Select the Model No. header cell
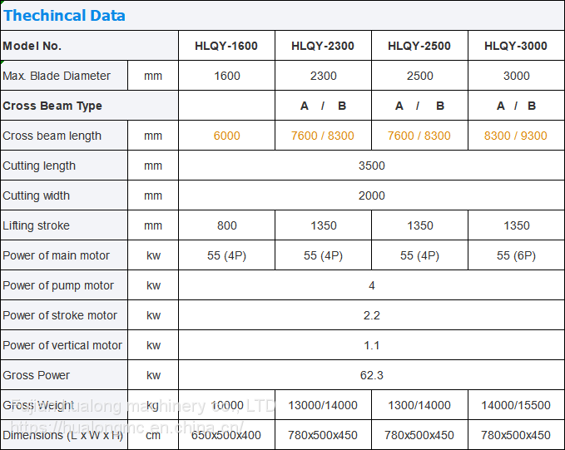Viewport: 565px width, 450px height. point(32,46)
